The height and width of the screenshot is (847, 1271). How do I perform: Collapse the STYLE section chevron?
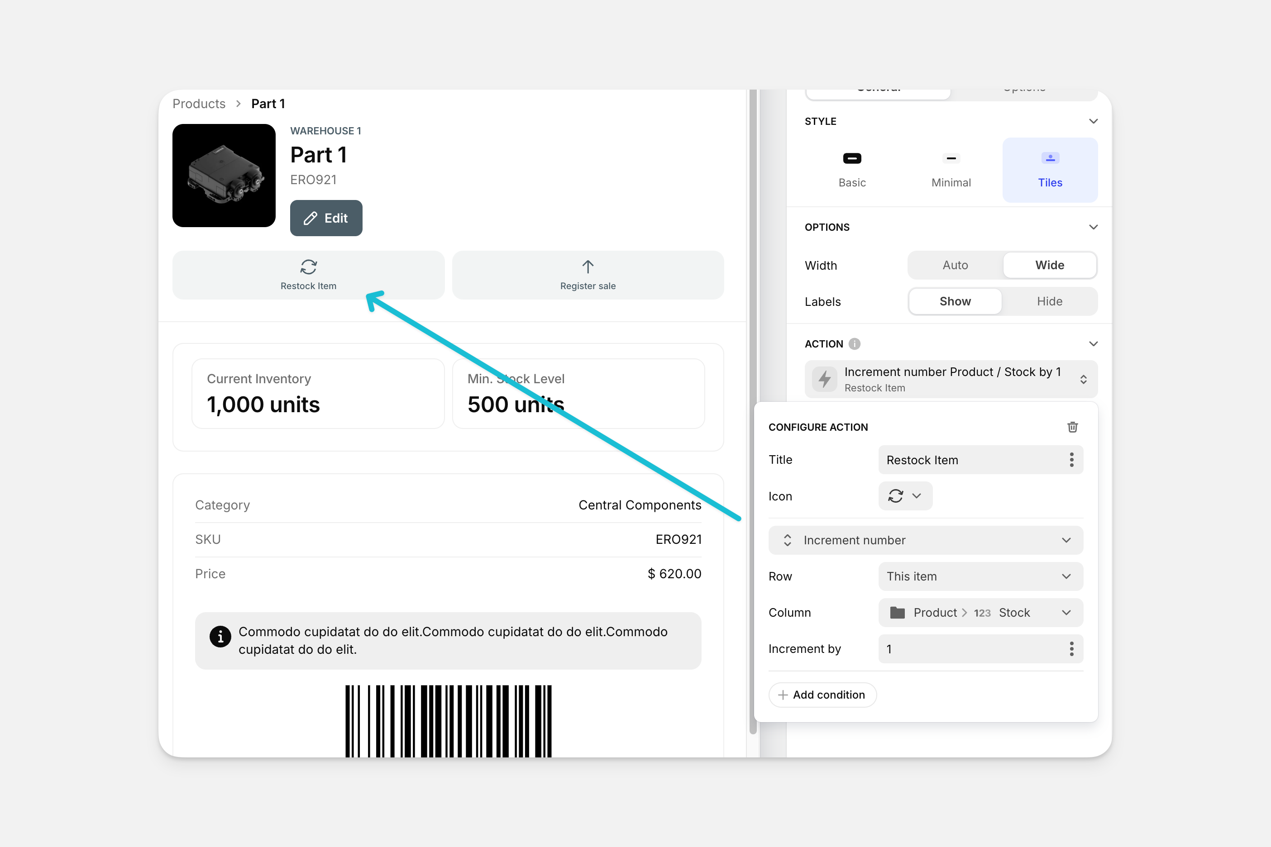click(x=1093, y=121)
